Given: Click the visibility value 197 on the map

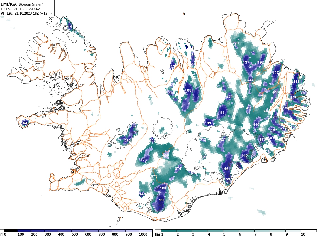Looking at the screenshot, I should tap(274, 130).
